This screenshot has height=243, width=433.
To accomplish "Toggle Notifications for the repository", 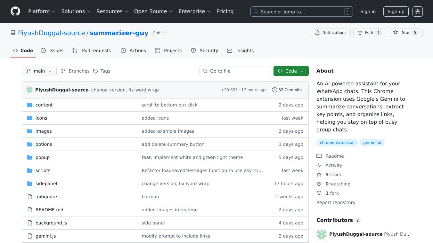I will [330, 33].
